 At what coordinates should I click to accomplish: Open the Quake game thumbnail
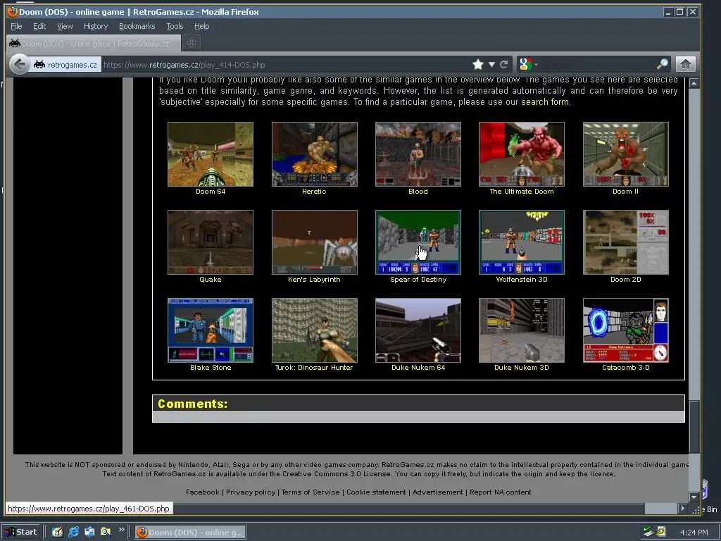pos(210,242)
